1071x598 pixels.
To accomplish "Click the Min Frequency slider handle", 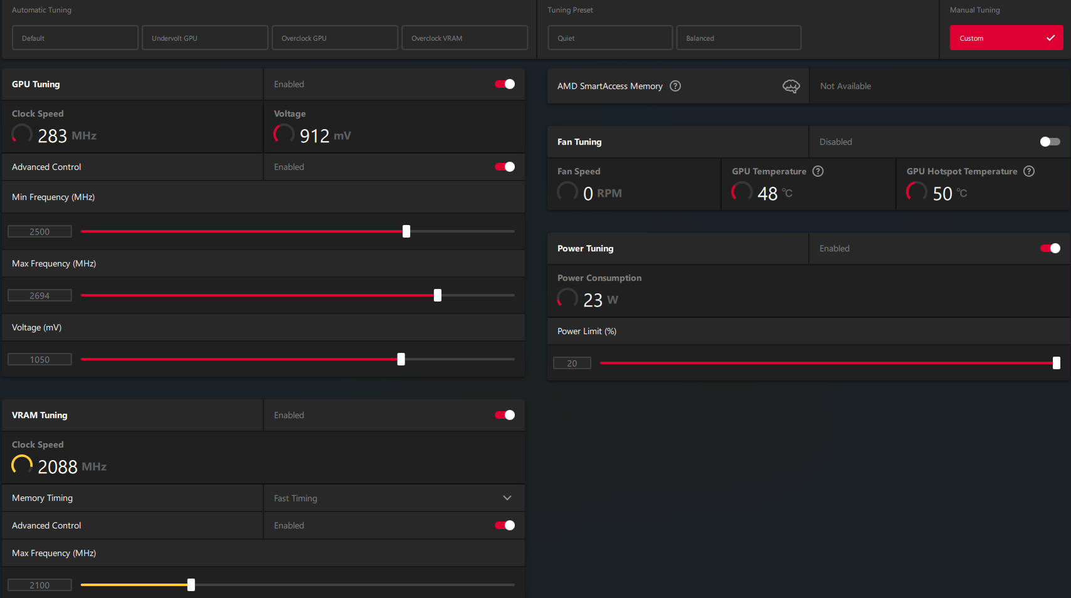I will point(406,231).
